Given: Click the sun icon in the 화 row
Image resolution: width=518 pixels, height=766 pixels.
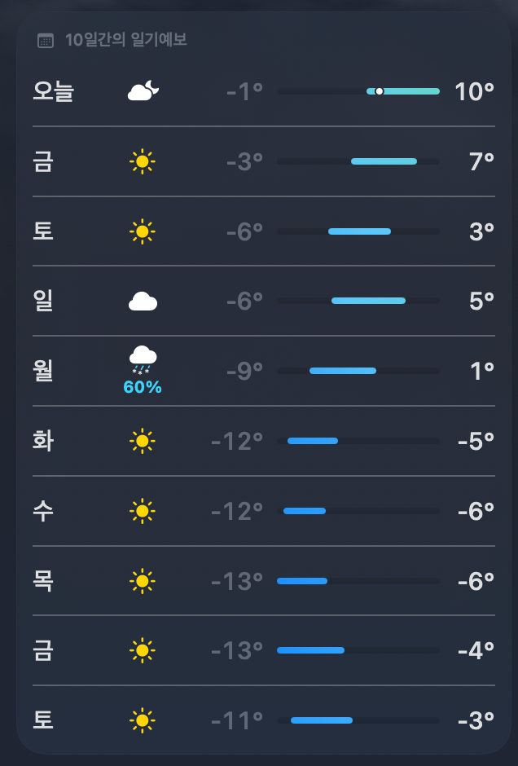Looking at the screenshot, I should (x=143, y=442).
